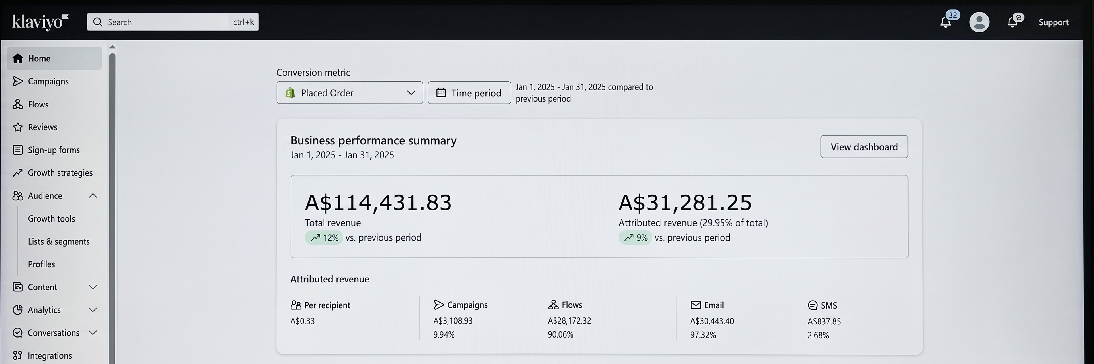1094x364 pixels.
Task: Open the Placed Order conversion metric dropdown
Action: tap(350, 93)
